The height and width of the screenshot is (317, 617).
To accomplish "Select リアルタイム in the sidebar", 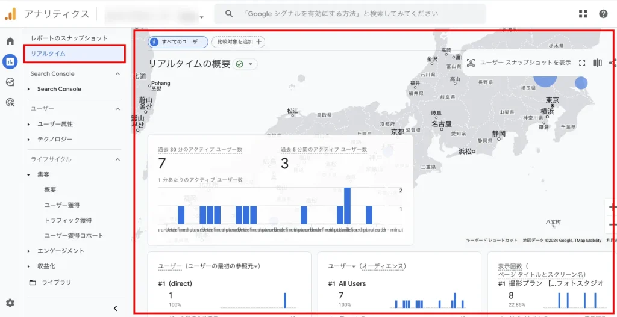I will coord(74,54).
